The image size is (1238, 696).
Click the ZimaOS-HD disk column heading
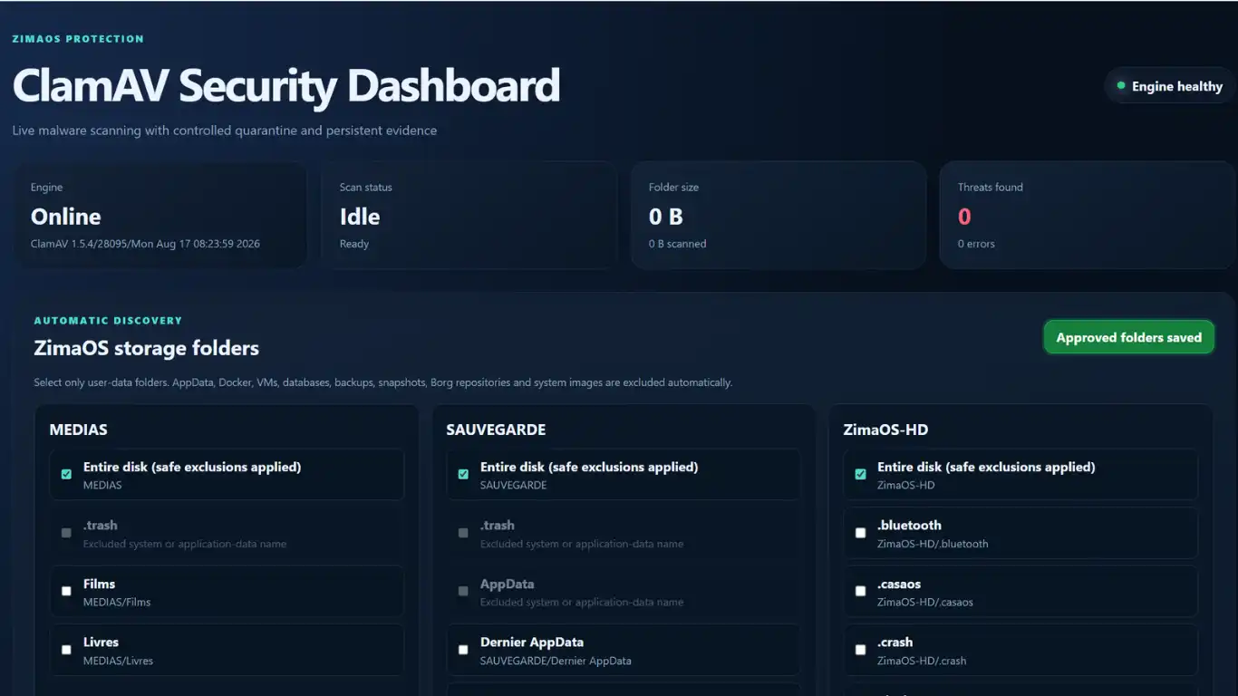pos(885,430)
